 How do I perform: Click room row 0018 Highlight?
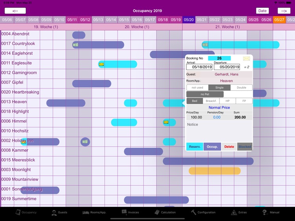[x=15, y=111]
